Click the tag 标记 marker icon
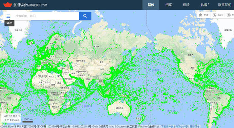234x128 pixels. [214, 15]
